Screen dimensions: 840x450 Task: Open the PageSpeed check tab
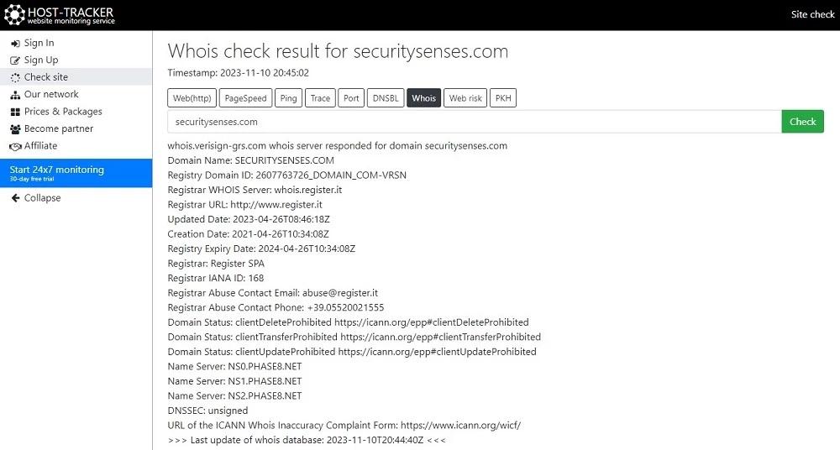point(245,98)
